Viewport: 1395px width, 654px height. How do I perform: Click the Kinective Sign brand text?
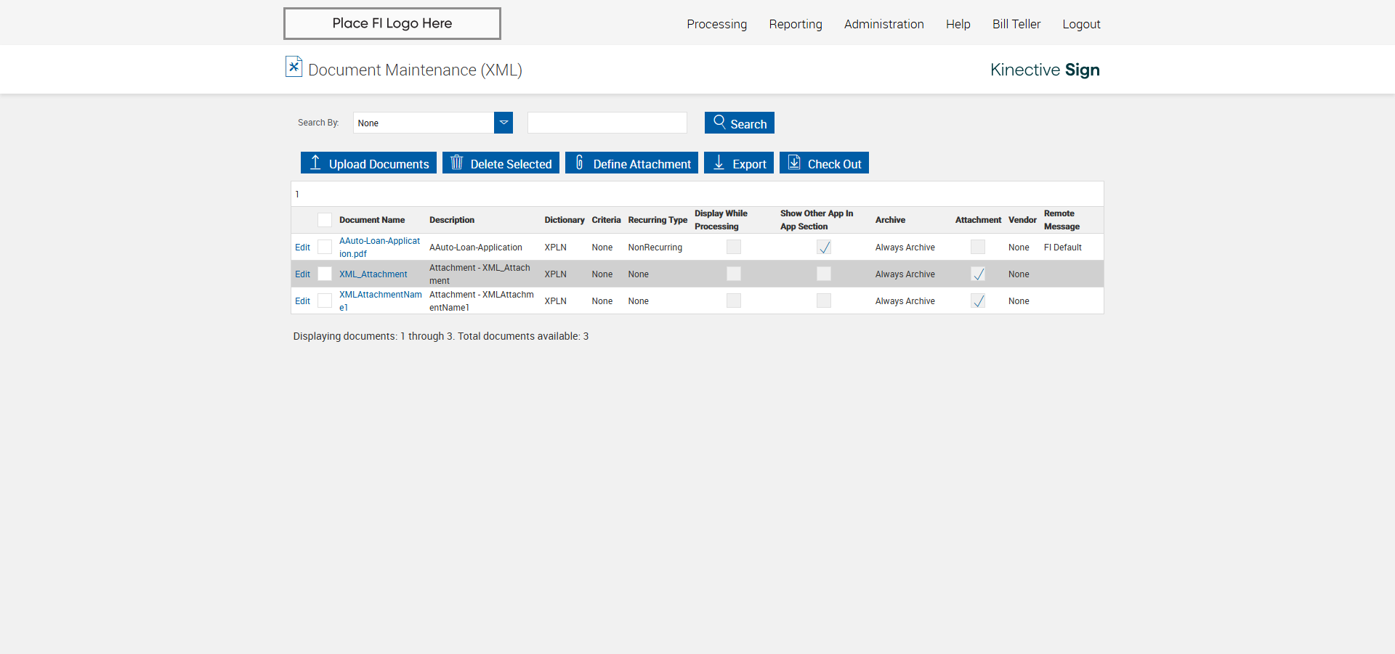1045,70
